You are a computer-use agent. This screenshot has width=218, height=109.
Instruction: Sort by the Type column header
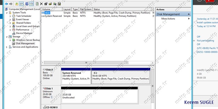[x=75, y=9]
